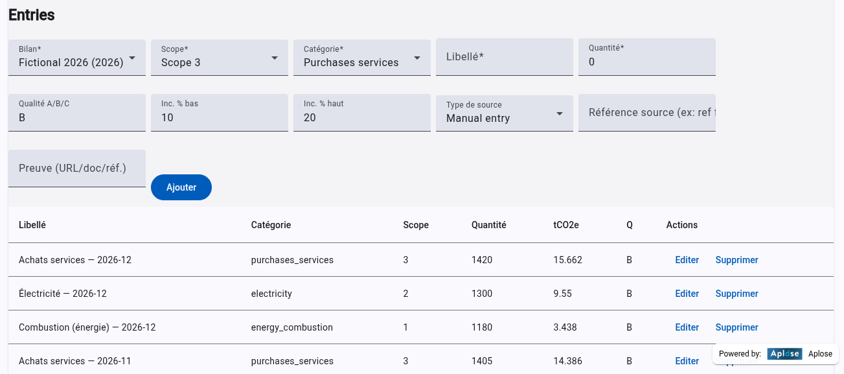Image resolution: width=844 pixels, height=374 pixels.
Task: Open the Type de source dropdown
Action: pyautogui.click(x=504, y=113)
